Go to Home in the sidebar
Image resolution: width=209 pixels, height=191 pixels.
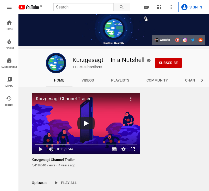point(9,25)
